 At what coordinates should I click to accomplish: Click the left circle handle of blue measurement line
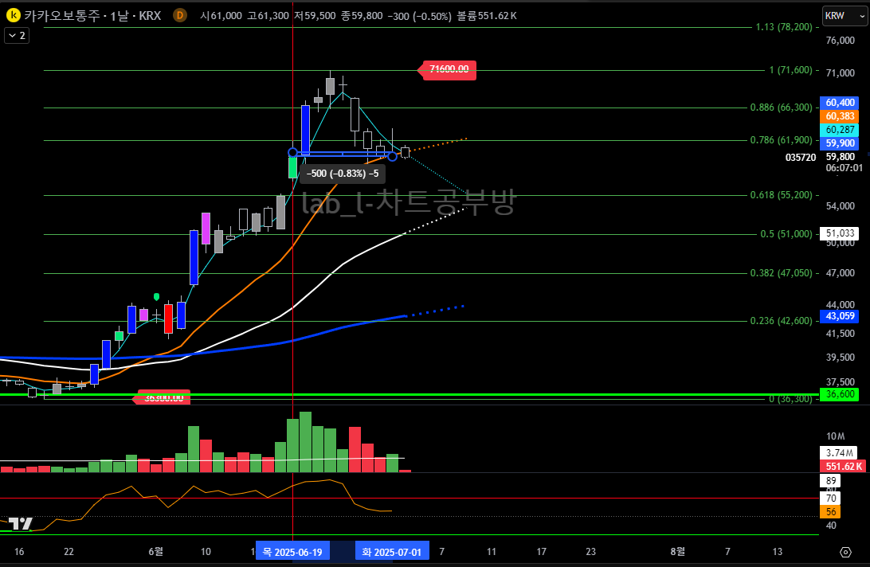point(293,153)
